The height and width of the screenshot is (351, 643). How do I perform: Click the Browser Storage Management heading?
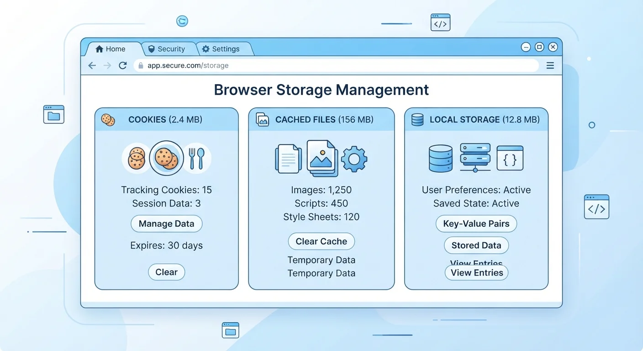click(321, 90)
